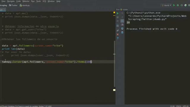Screen dimensions: 190x107
Task: Click '# data = api.get_user("nike")' line
Action: (24, 29)
